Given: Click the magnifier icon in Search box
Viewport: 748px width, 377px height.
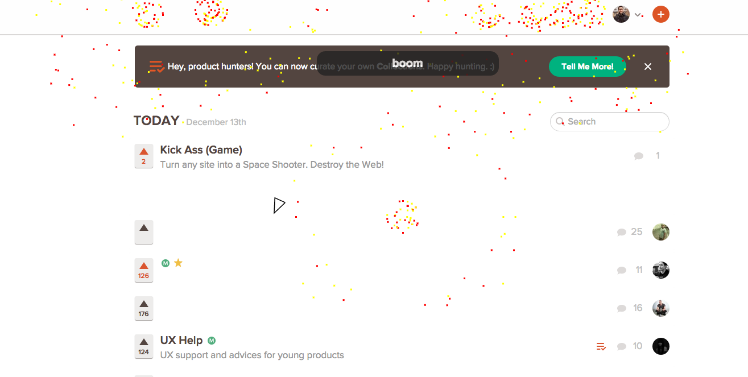Looking at the screenshot, I should (x=560, y=122).
